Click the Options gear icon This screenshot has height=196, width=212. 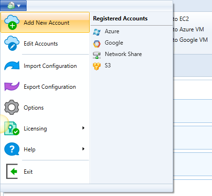click(12, 107)
